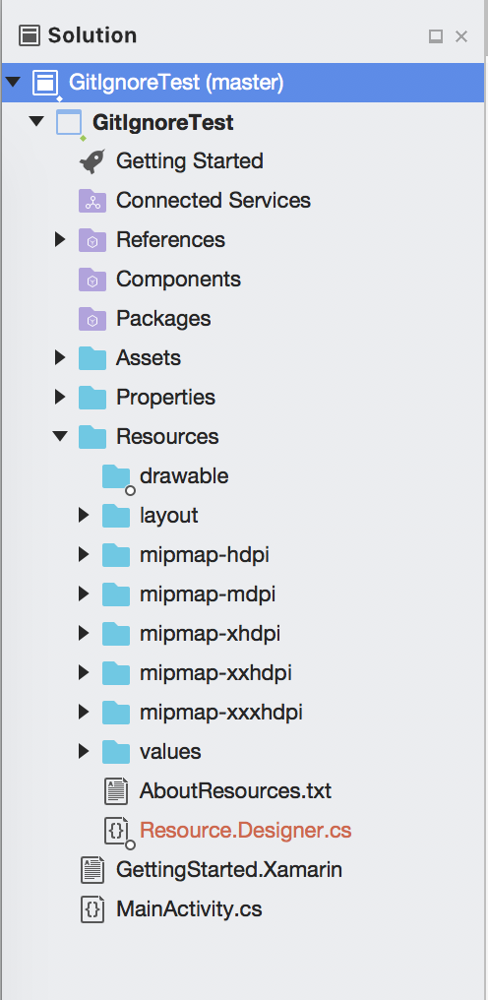
Task: Click the MainActivity.cs braces file icon
Action: [92, 908]
